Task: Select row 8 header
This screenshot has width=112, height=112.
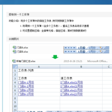Action: pos(15,98)
